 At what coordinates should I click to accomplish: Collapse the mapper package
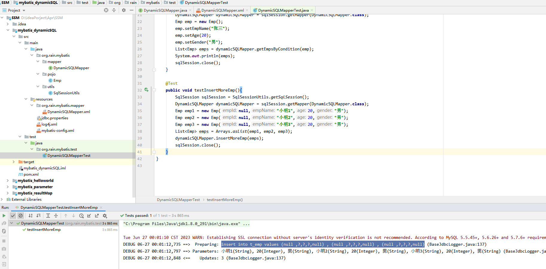[x=38, y=61]
